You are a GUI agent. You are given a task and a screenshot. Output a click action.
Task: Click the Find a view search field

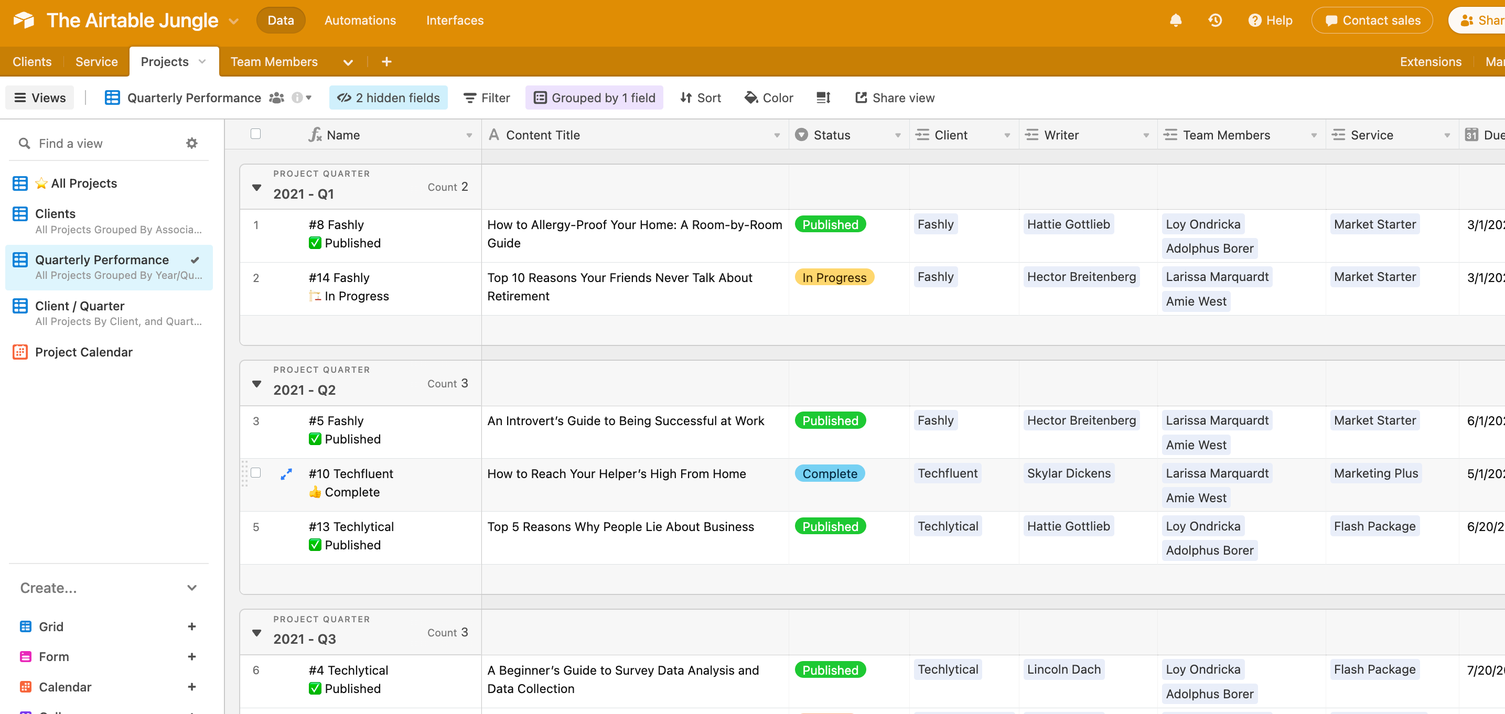point(109,143)
